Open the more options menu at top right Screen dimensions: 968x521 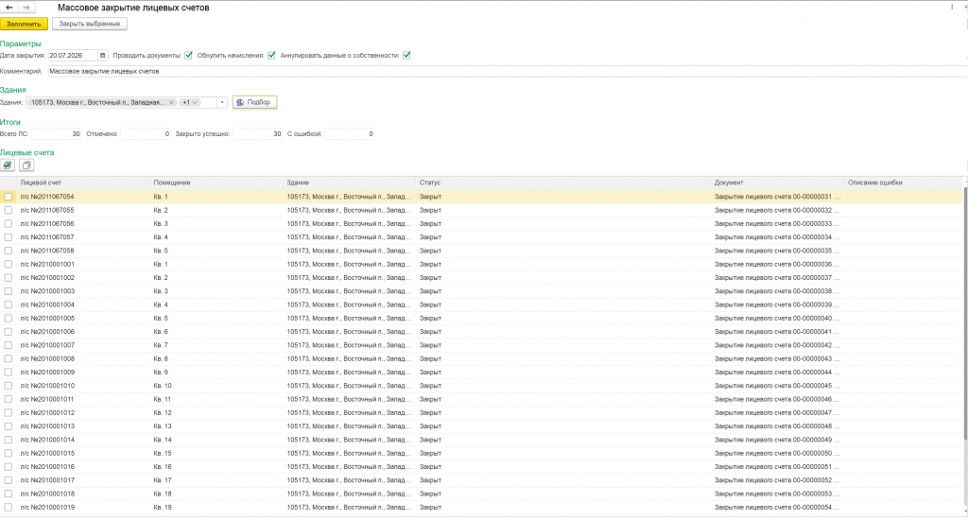click(952, 8)
